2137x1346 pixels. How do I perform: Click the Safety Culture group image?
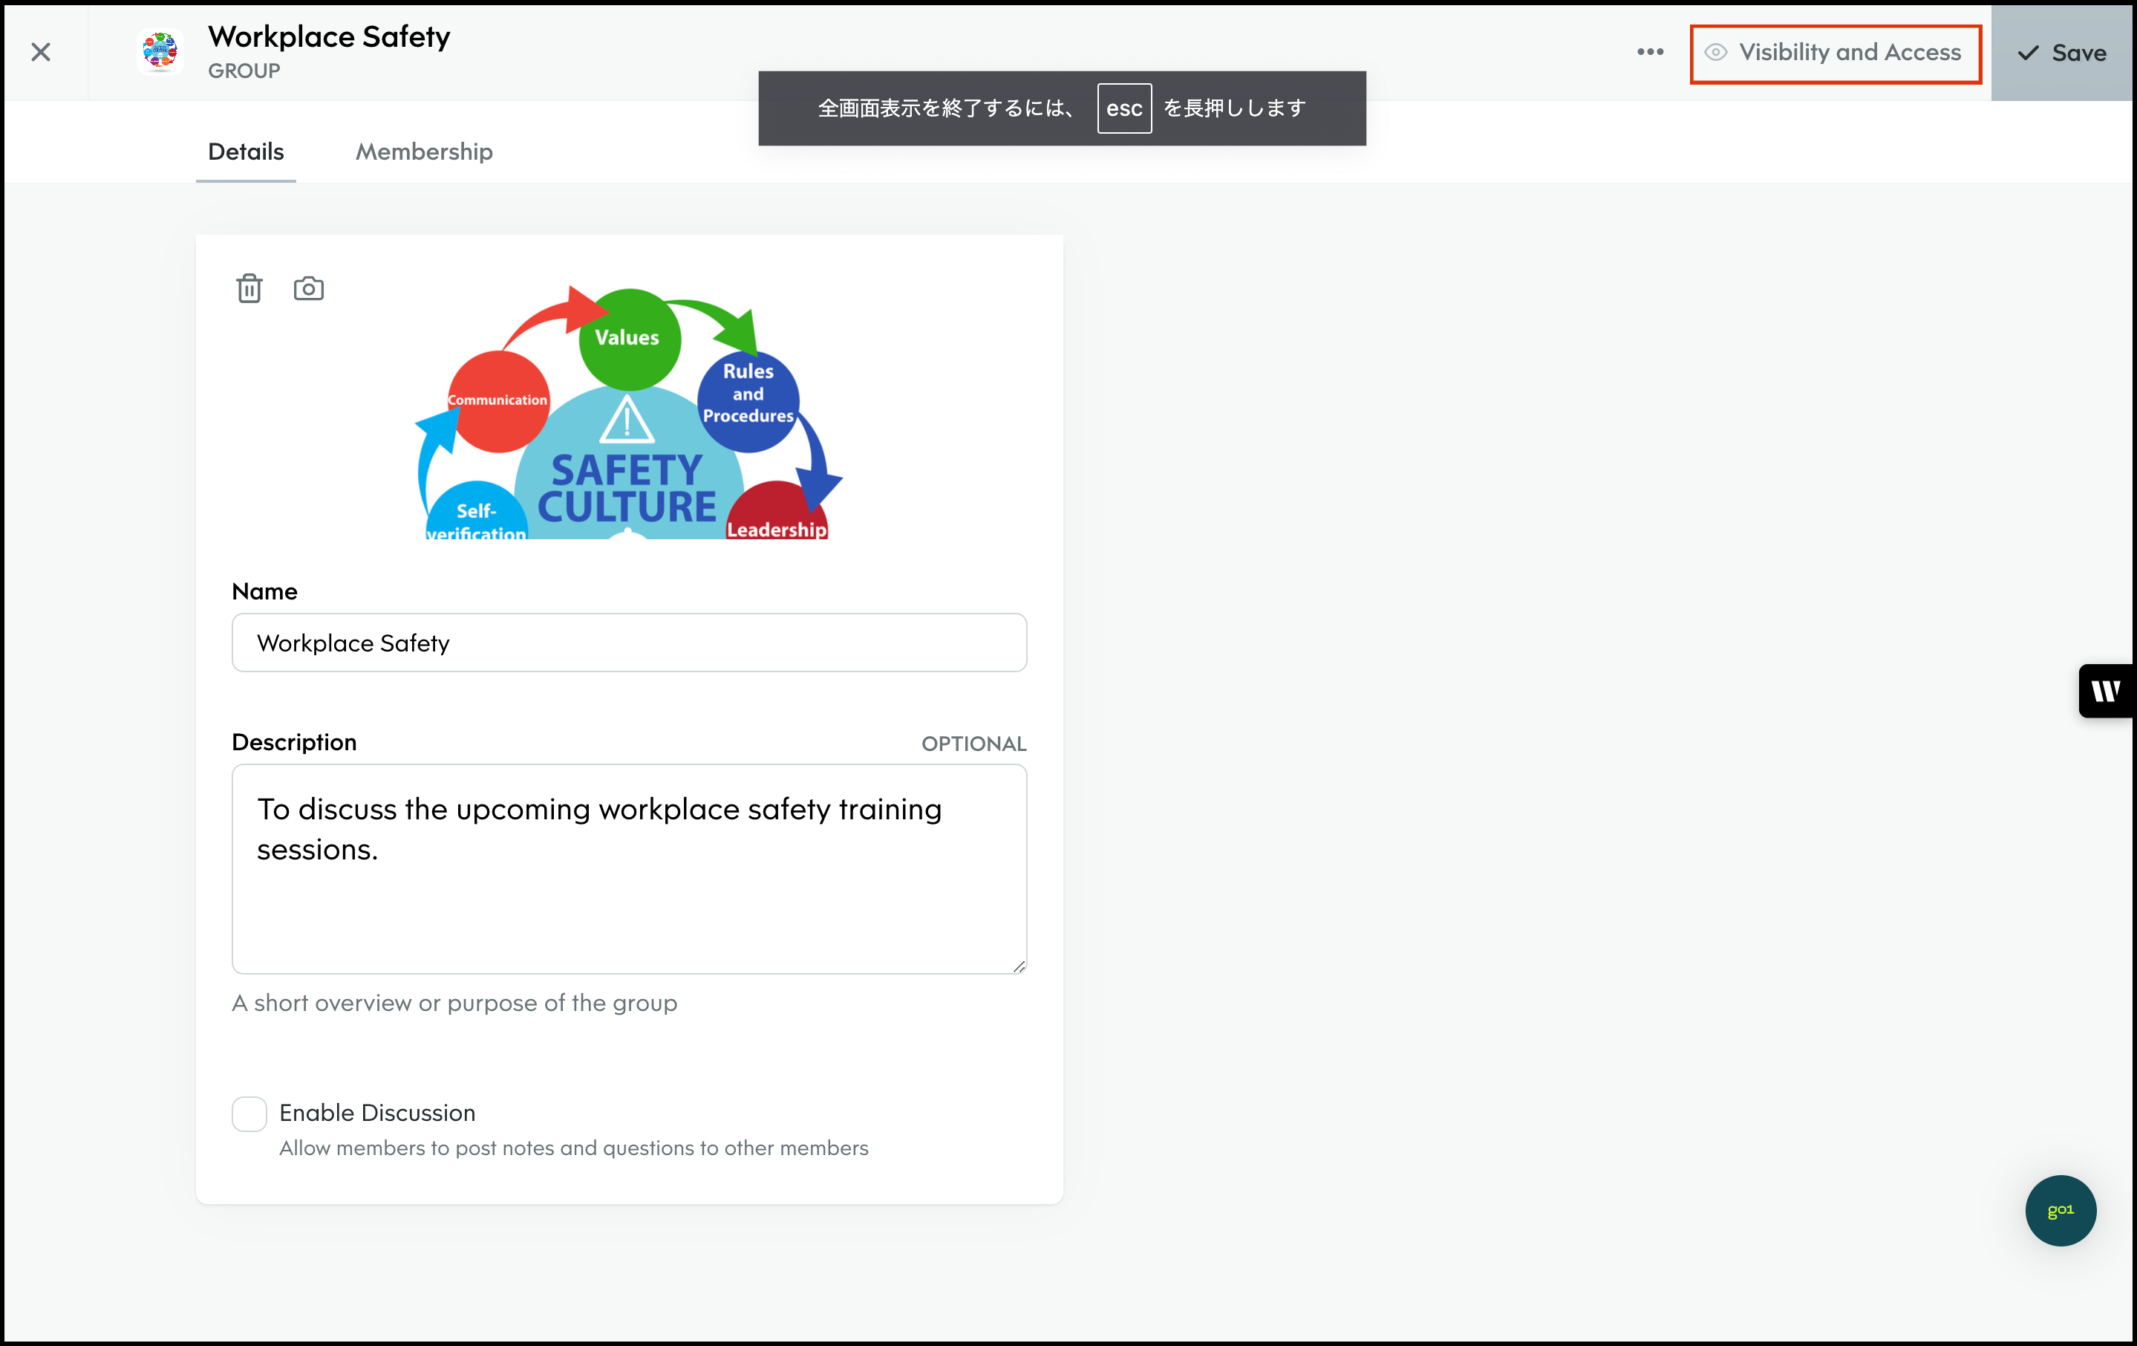coord(628,413)
